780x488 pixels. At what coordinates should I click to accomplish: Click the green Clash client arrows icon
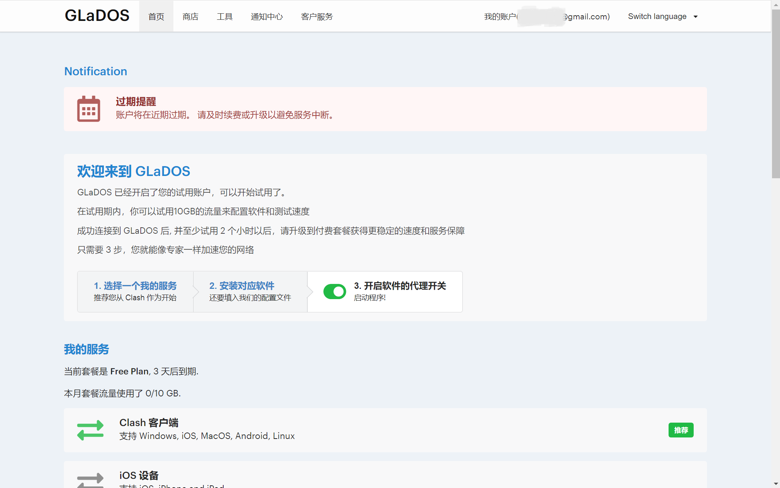tap(90, 430)
